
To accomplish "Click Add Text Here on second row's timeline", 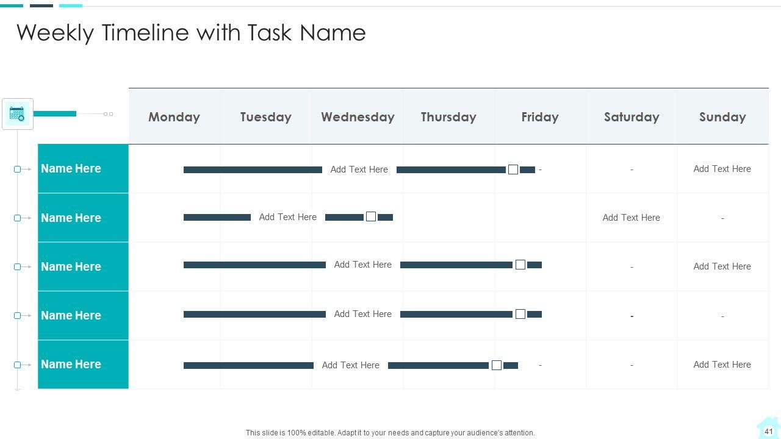I will pos(287,216).
